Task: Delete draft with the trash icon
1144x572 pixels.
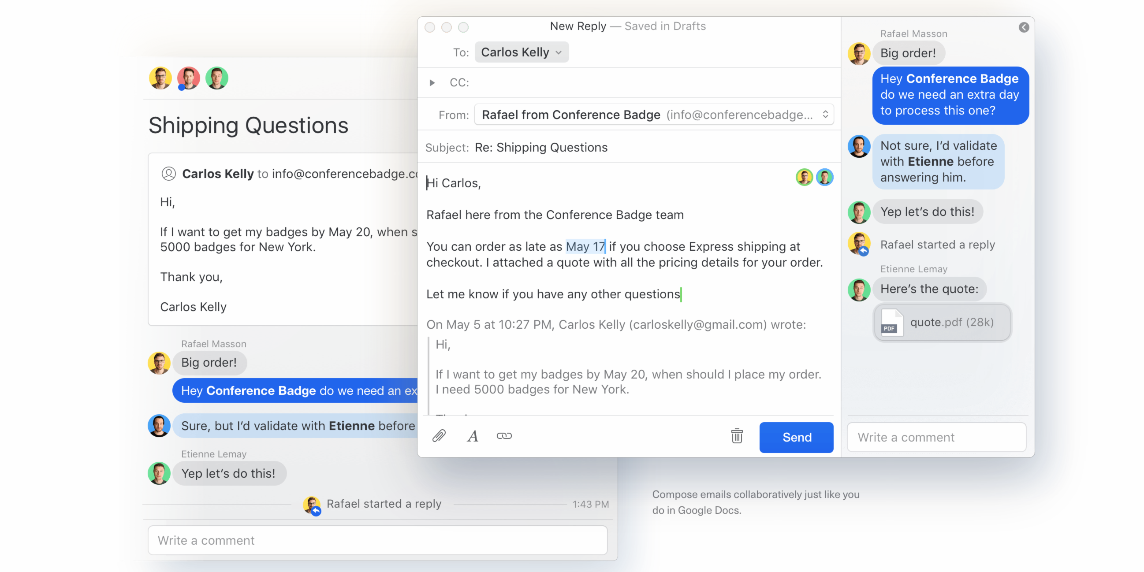Action: pyautogui.click(x=737, y=436)
